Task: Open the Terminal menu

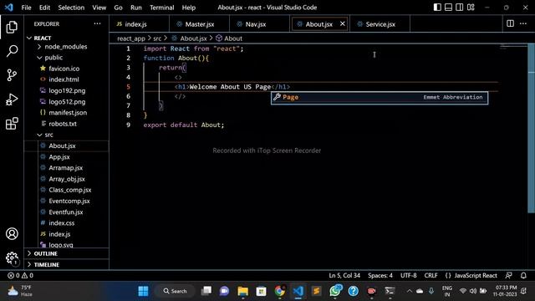Action: pyautogui.click(x=161, y=8)
